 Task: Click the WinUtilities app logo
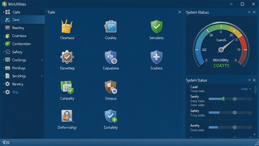(4, 4)
